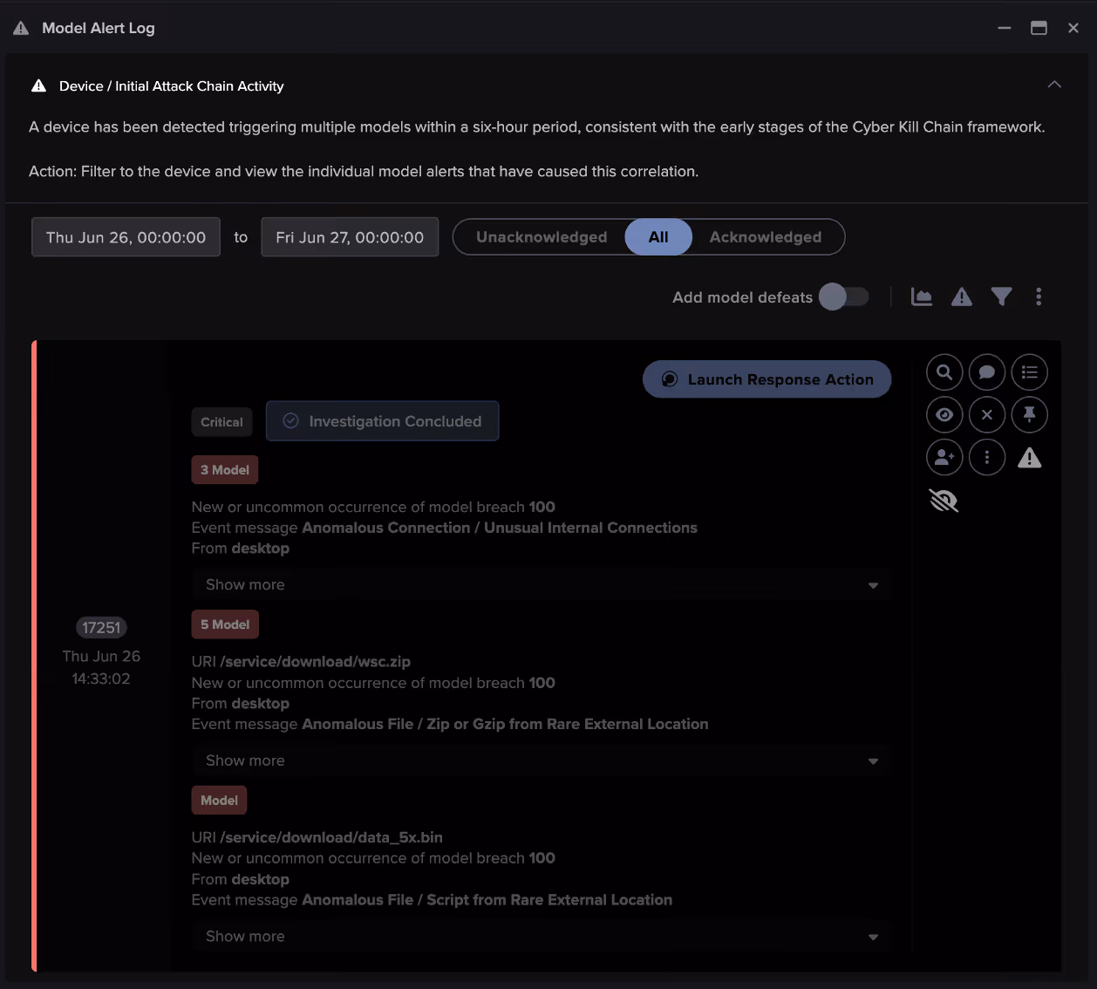Screen dimensions: 1097x989
Task: View alert details using the eye icon
Action: 944,414
